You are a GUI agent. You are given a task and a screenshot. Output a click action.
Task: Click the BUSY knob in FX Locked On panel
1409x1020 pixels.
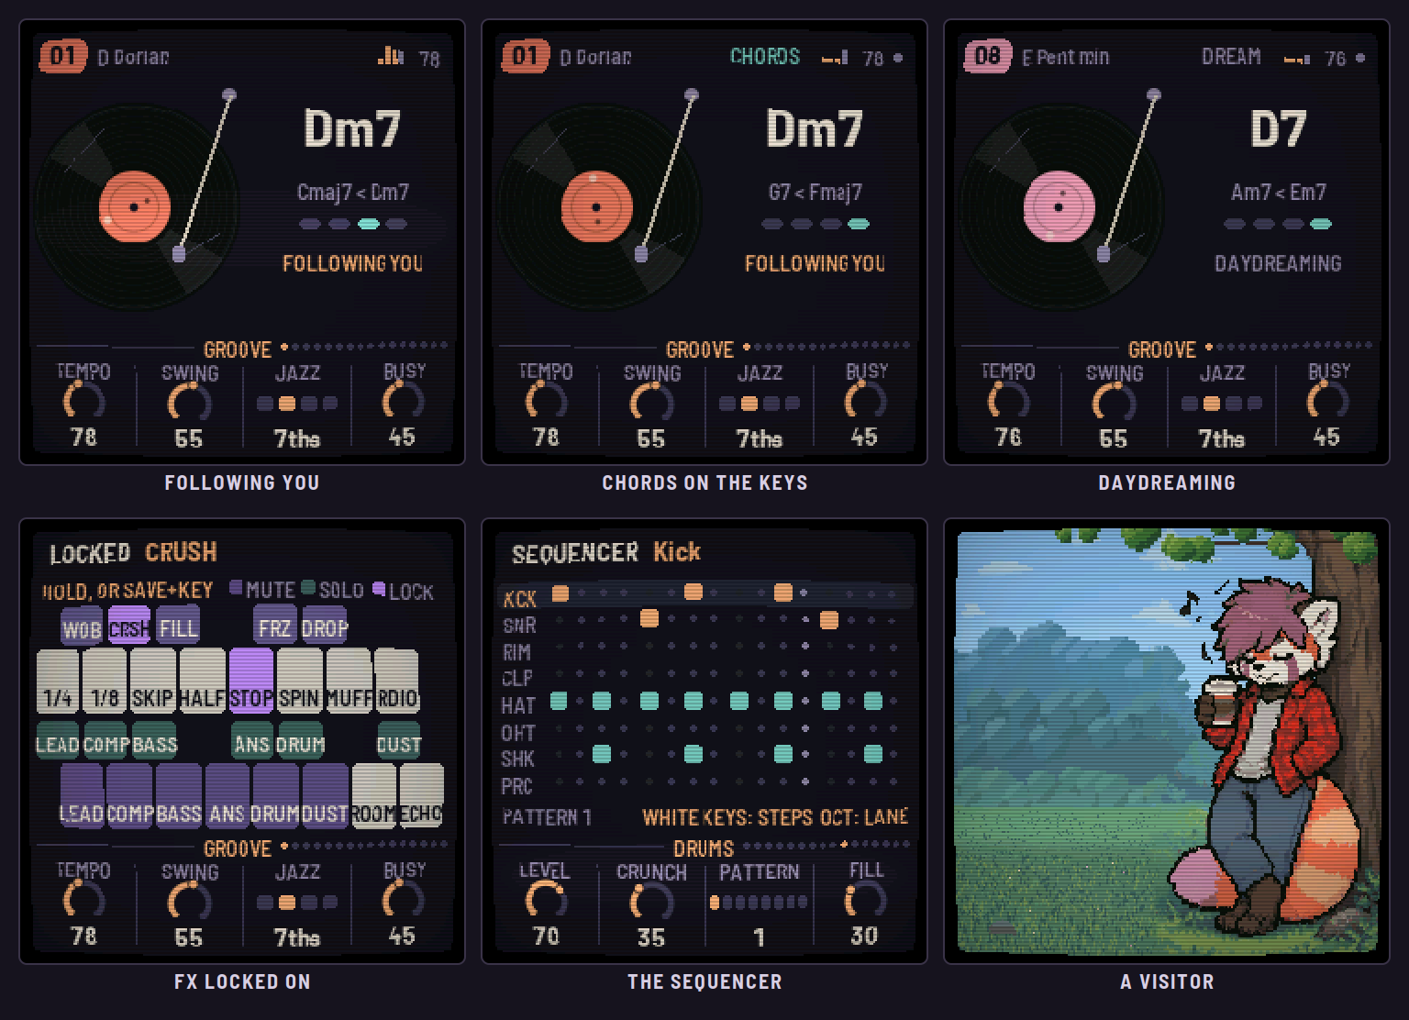(x=402, y=901)
